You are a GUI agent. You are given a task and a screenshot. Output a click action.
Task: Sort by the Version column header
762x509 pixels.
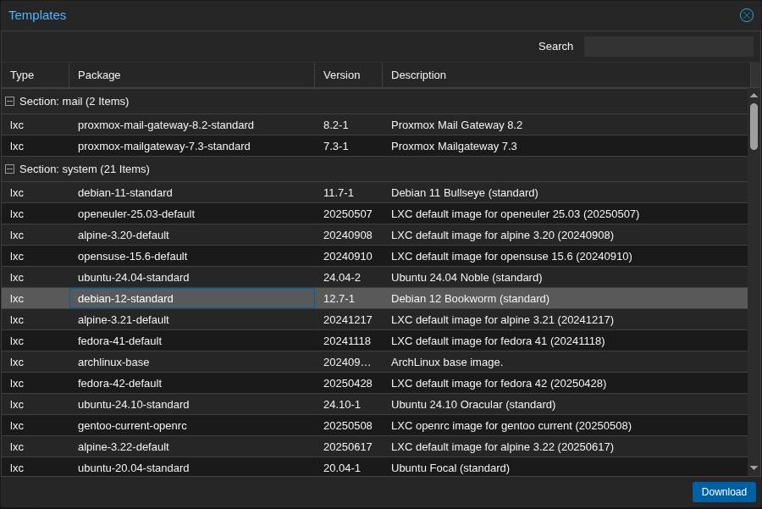(x=348, y=75)
